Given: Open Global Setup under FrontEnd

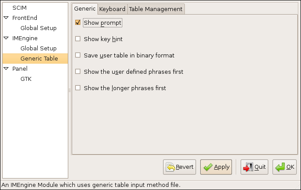Looking at the screenshot, I should (x=39, y=28).
